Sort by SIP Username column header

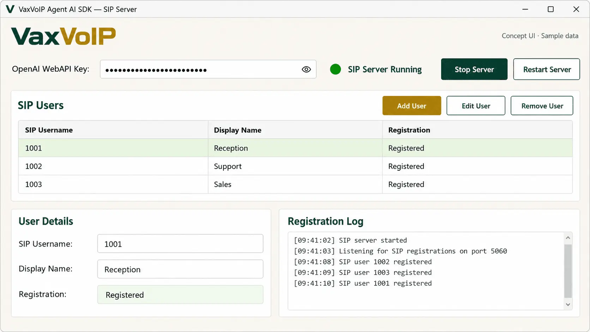tap(113, 130)
